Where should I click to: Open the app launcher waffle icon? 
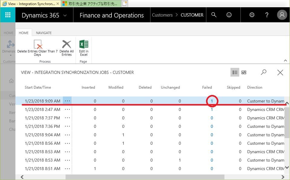pos(8,15)
